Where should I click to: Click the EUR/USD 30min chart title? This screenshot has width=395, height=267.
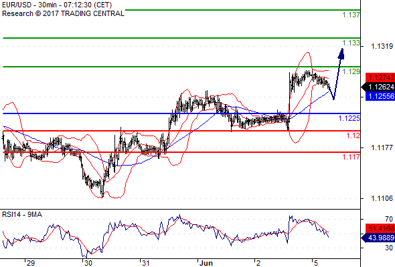57,5
